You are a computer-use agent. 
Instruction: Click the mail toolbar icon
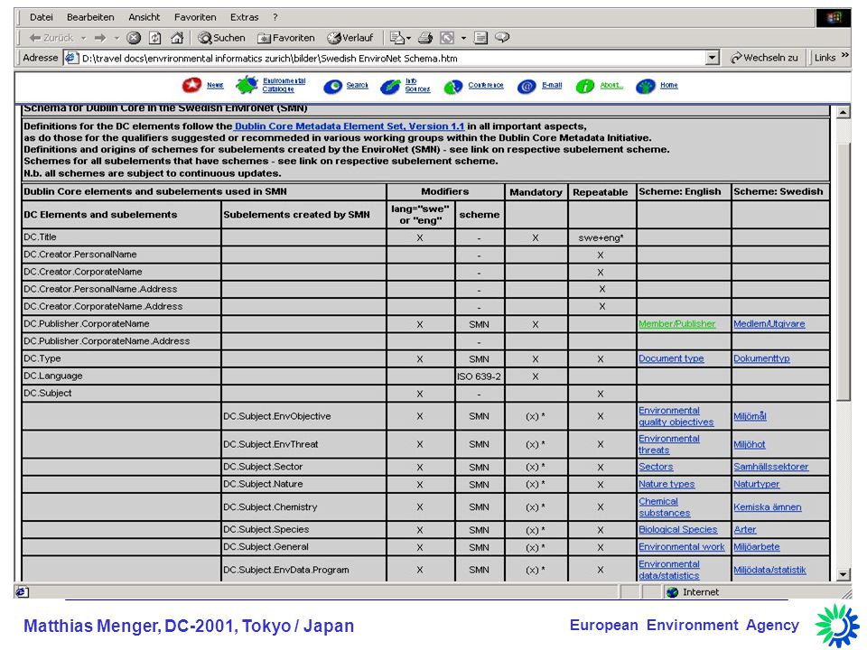point(397,38)
